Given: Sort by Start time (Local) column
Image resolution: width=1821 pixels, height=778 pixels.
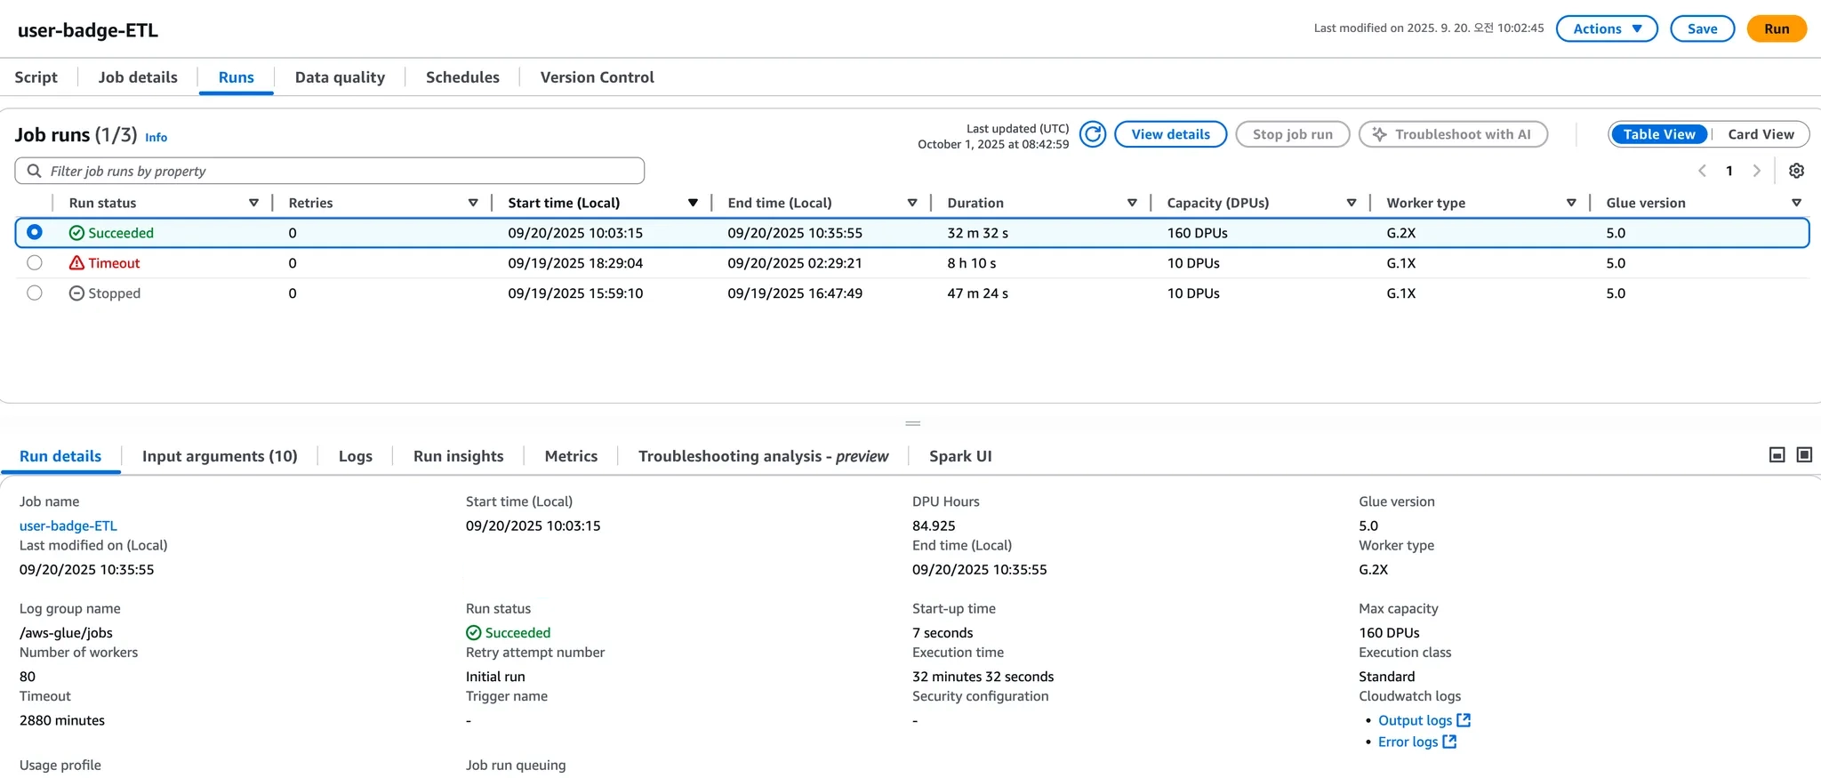Looking at the screenshot, I should [693, 203].
